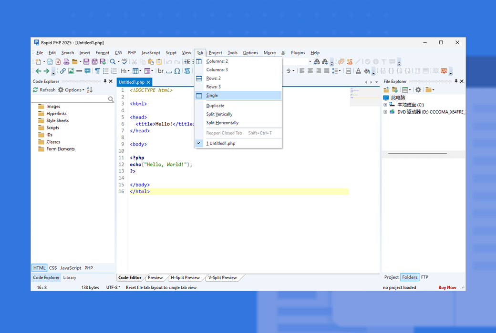This screenshot has height=333, width=496.
Task: Click the find previous binoculars icon
Action: (317, 61)
